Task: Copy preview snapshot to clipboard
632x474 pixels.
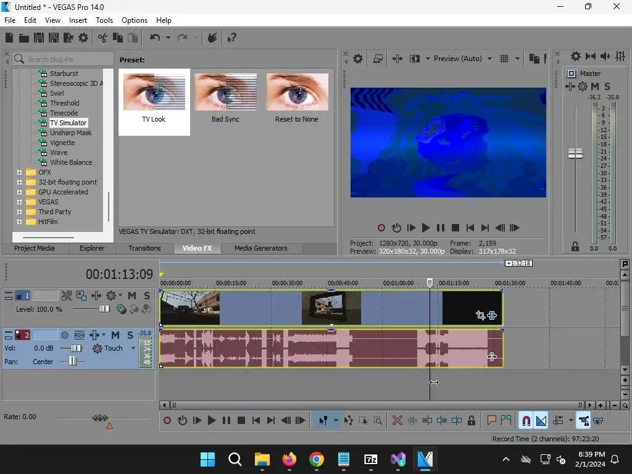Action: (534, 59)
